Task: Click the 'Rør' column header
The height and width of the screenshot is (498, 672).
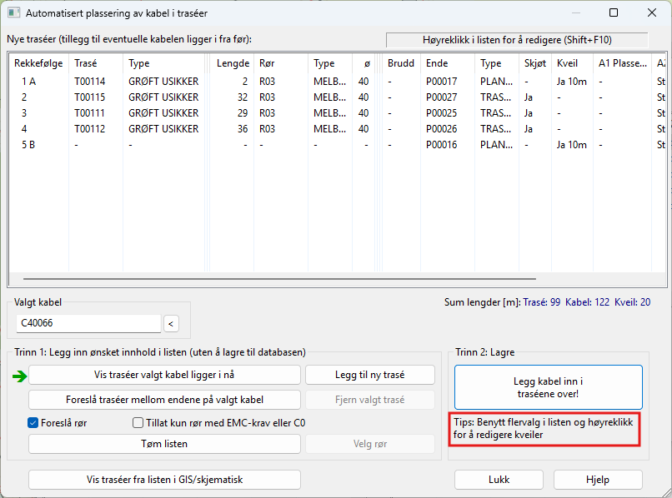Action: click(281, 63)
